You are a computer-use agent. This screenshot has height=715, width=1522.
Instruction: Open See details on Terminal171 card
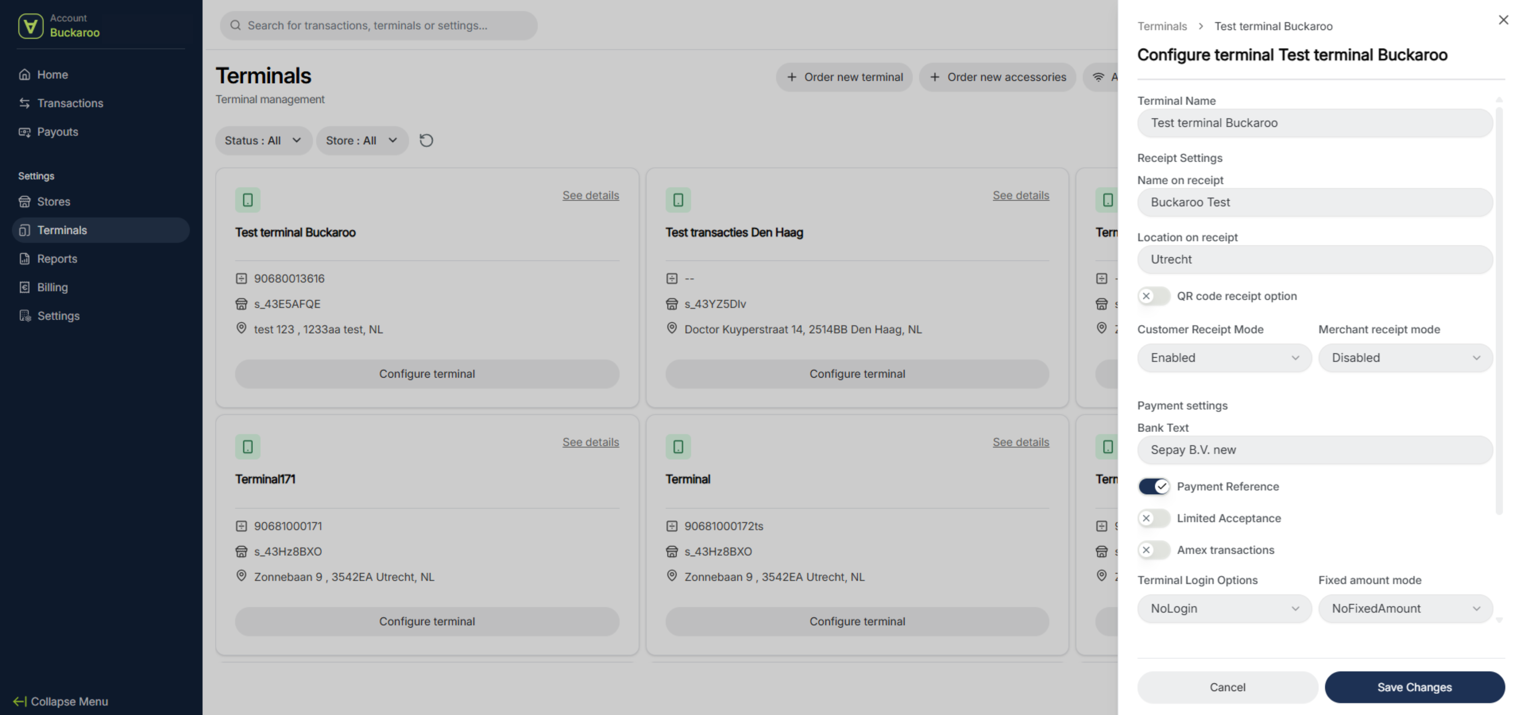tap(590, 442)
